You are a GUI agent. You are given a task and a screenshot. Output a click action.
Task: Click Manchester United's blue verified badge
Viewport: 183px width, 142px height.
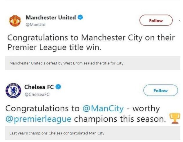(x=80, y=17)
